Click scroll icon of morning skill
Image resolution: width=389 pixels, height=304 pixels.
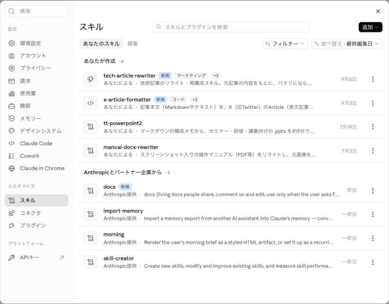[91, 238]
